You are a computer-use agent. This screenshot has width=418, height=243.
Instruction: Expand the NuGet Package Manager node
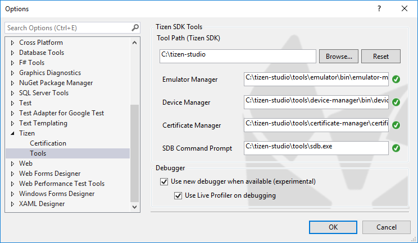[13, 83]
